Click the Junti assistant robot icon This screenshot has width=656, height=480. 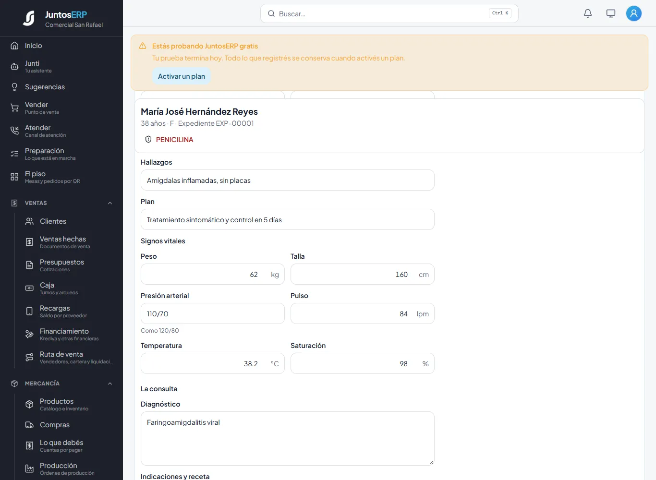click(14, 67)
